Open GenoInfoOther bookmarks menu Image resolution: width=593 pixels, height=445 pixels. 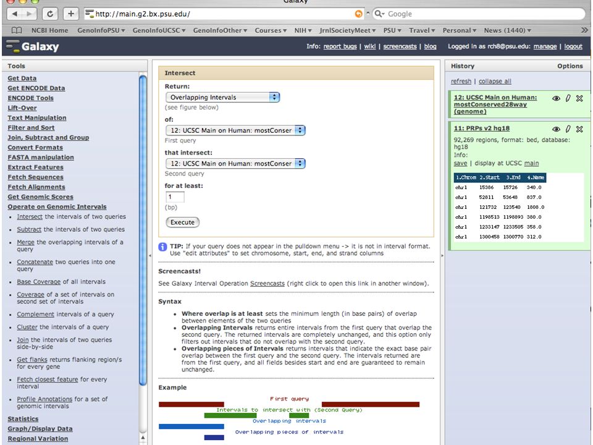click(x=220, y=30)
